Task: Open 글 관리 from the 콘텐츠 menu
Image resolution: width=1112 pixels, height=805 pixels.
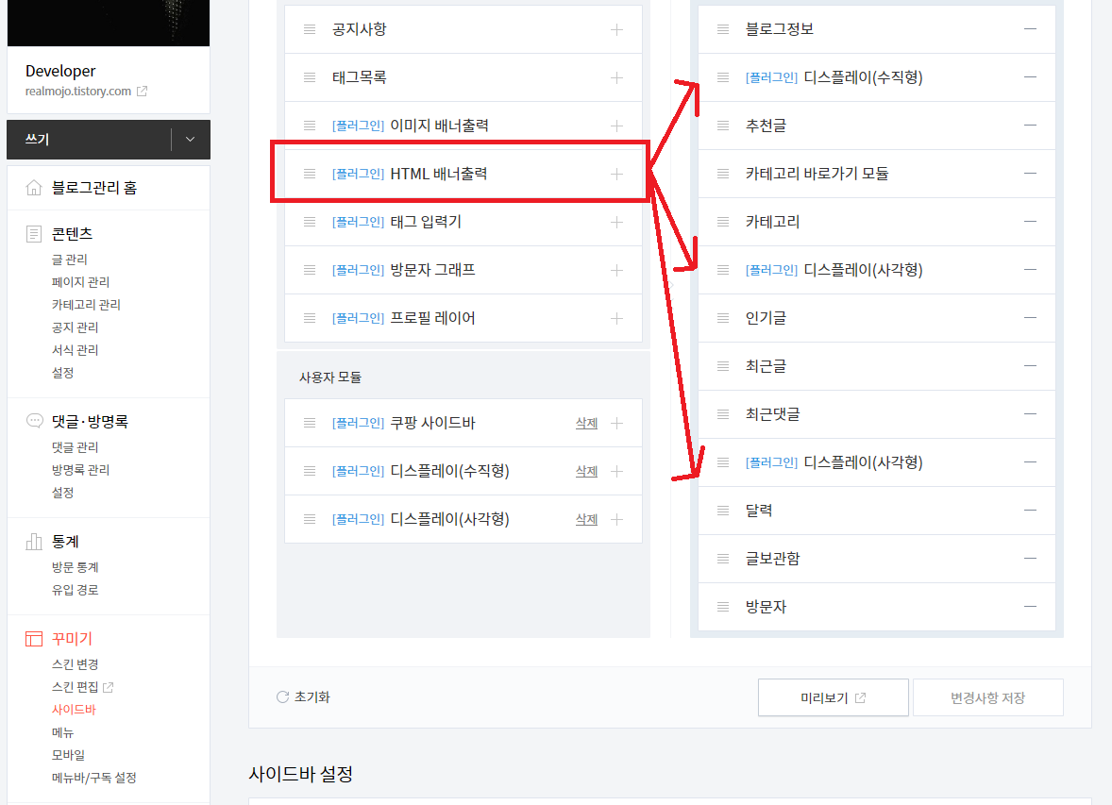Action: coord(69,259)
